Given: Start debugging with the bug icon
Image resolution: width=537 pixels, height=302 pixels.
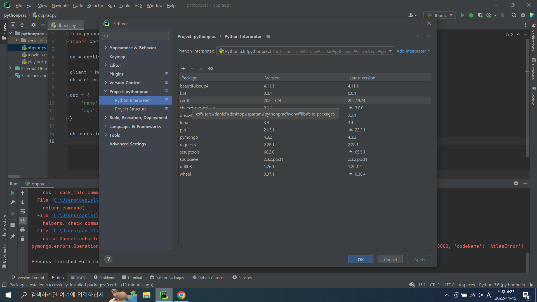Looking at the screenshot, I should pyautogui.click(x=471, y=15).
